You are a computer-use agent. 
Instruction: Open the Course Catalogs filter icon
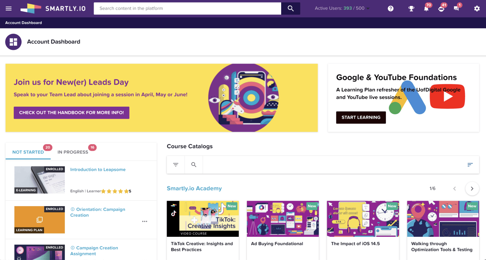point(176,165)
